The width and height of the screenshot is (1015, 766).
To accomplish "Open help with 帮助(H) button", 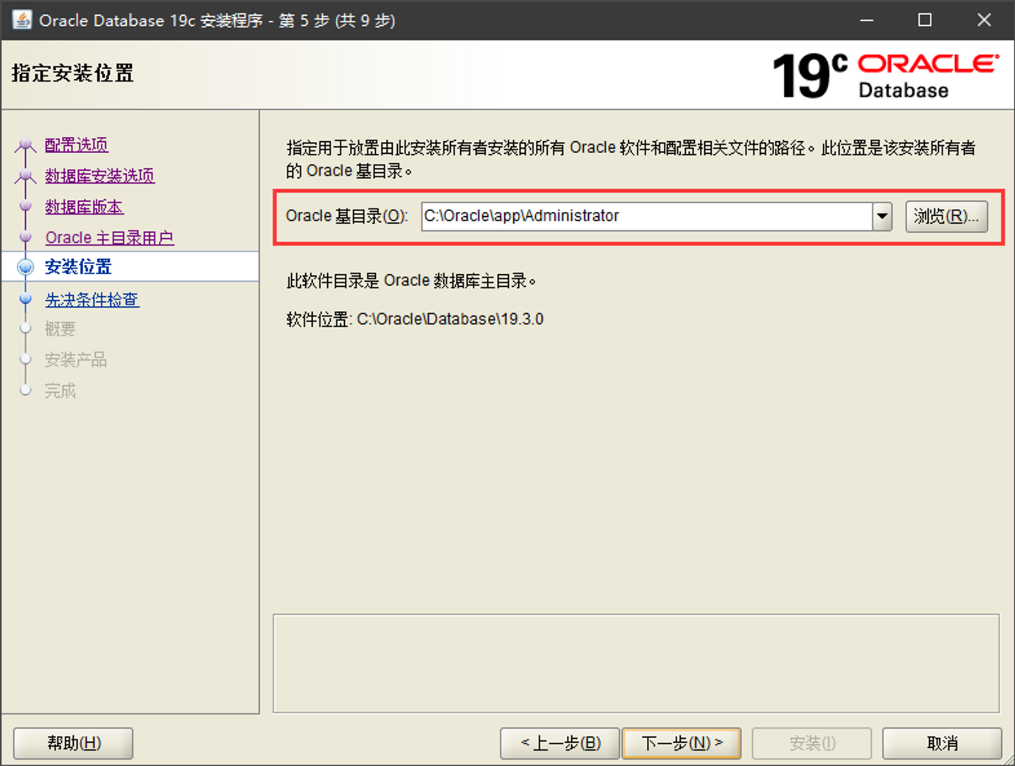I will [73, 743].
